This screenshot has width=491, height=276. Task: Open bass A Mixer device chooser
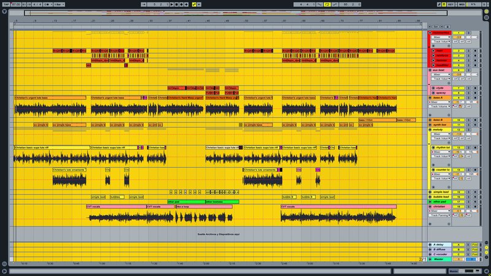(440, 102)
